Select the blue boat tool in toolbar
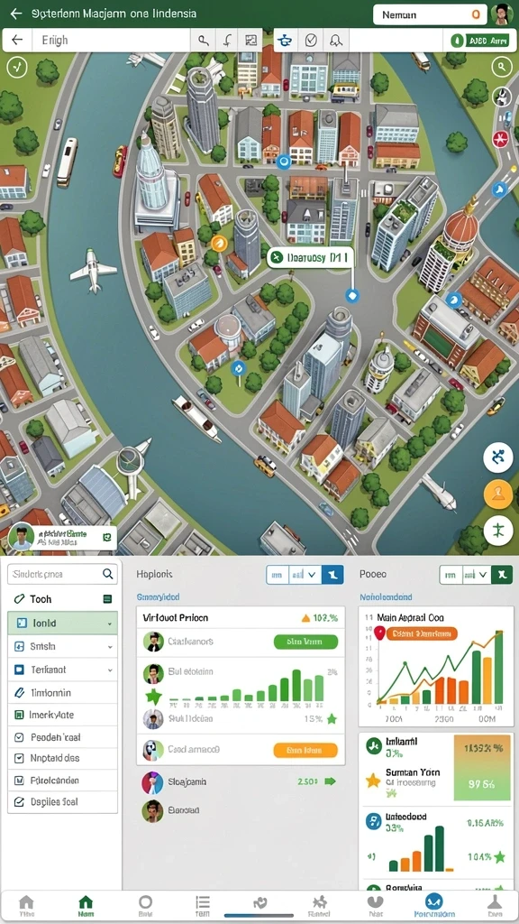Image resolution: width=519 pixels, height=924 pixels. click(286, 40)
